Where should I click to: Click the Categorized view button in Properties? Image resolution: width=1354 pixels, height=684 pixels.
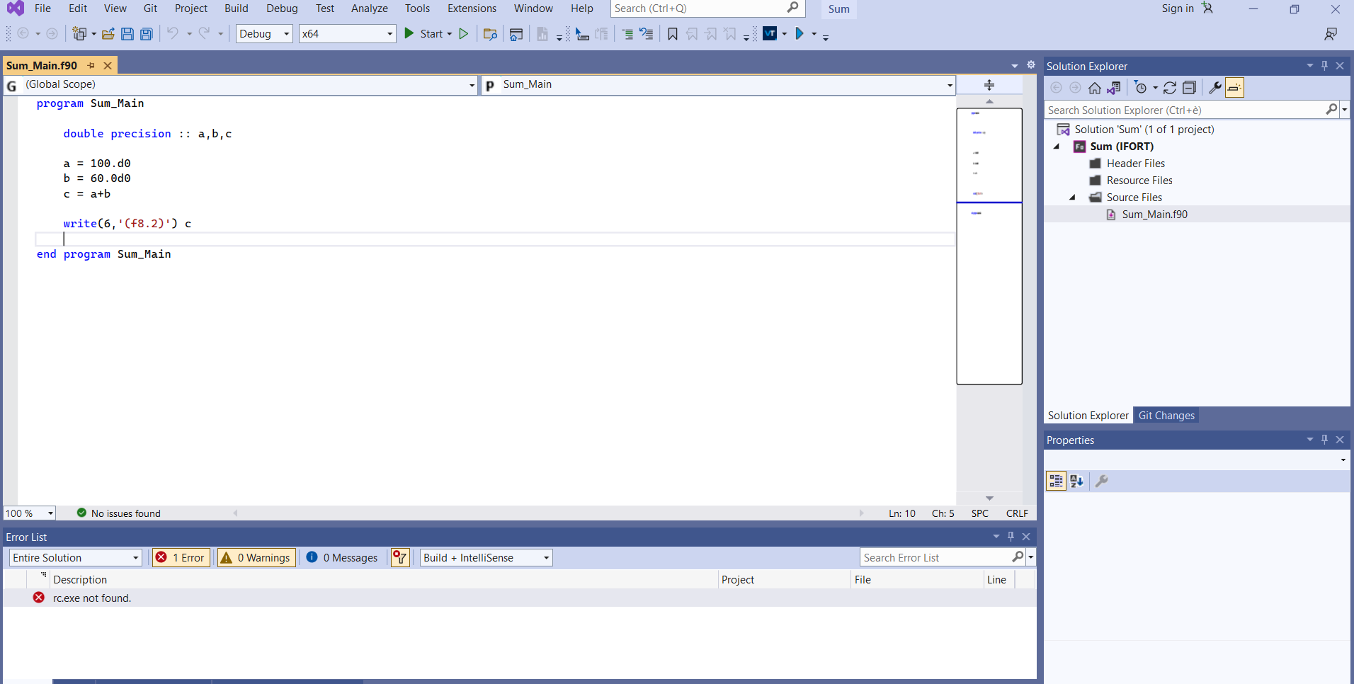1056,481
